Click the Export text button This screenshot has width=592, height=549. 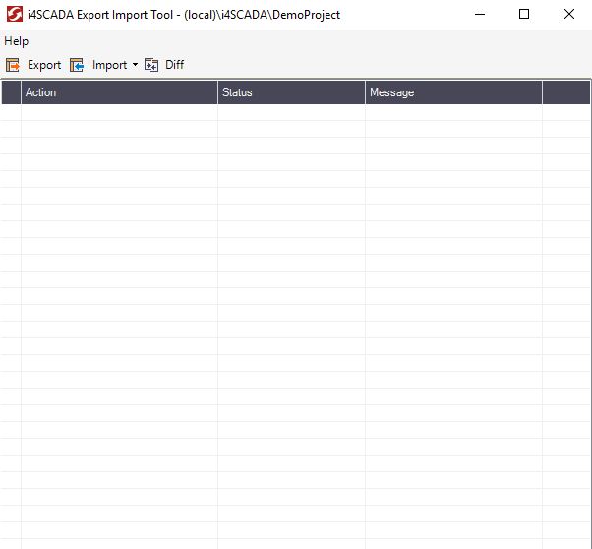(x=44, y=65)
